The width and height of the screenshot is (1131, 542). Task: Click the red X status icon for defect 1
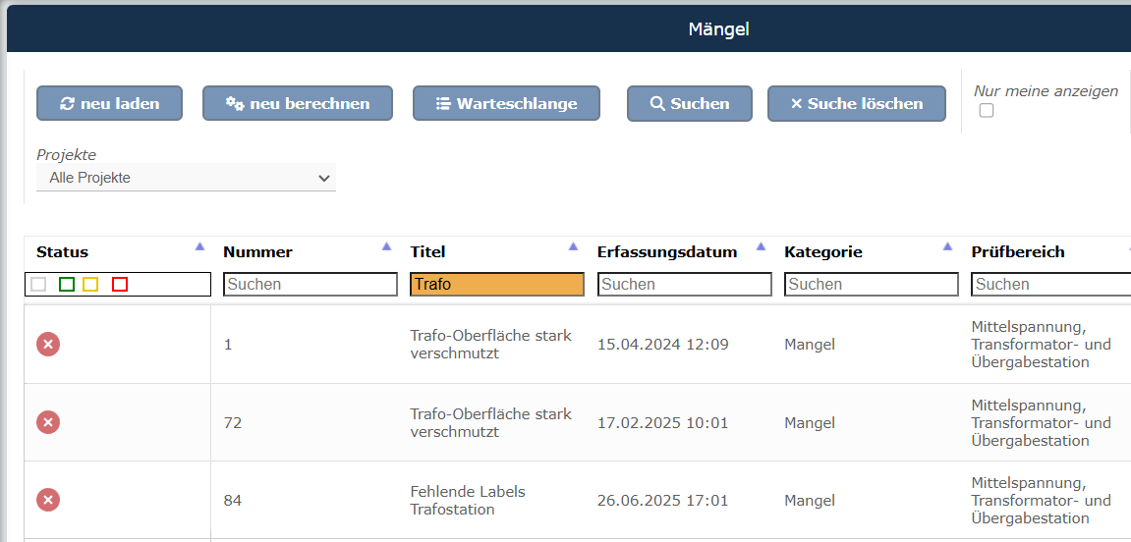(x=48, y=345)
